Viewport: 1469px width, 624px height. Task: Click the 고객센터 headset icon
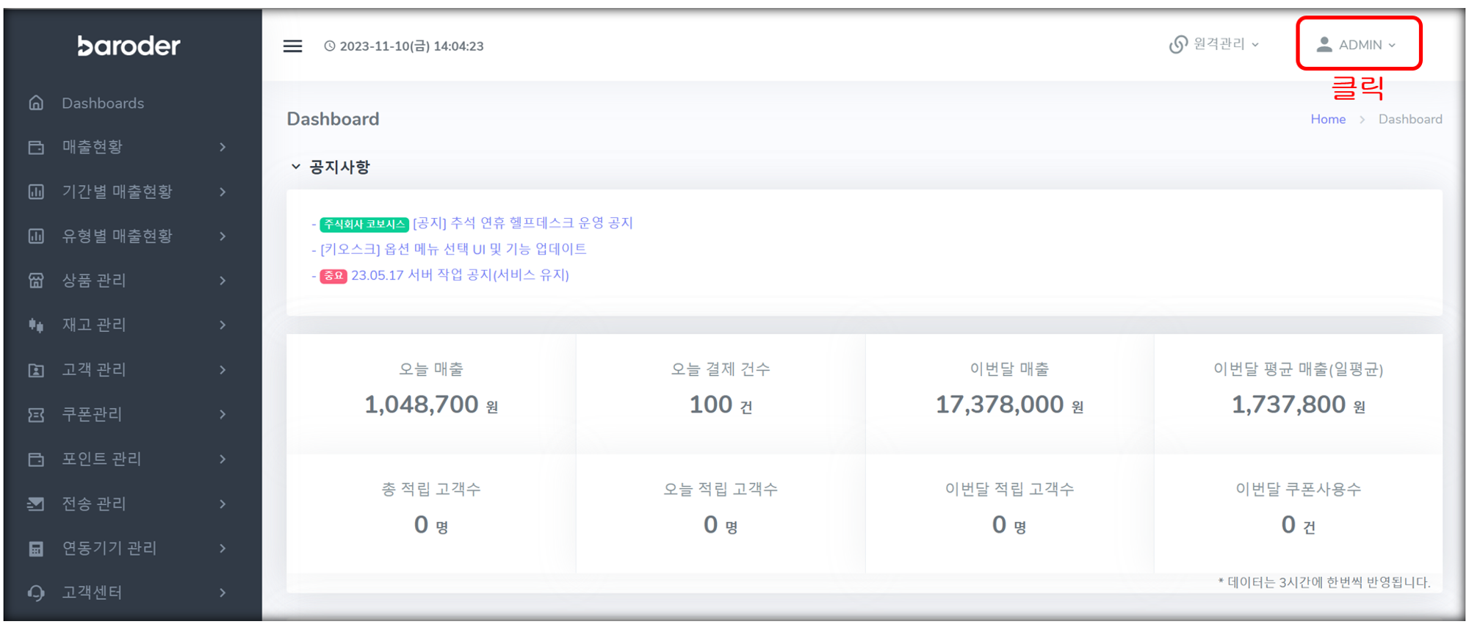(36, 592)
